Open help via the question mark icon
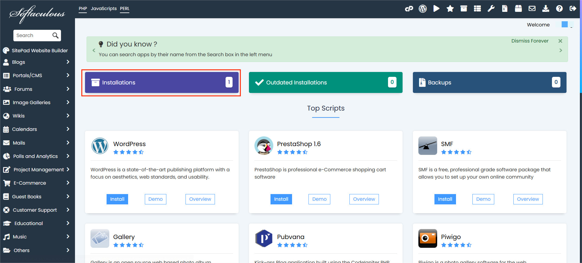 [x=559, y=9]
